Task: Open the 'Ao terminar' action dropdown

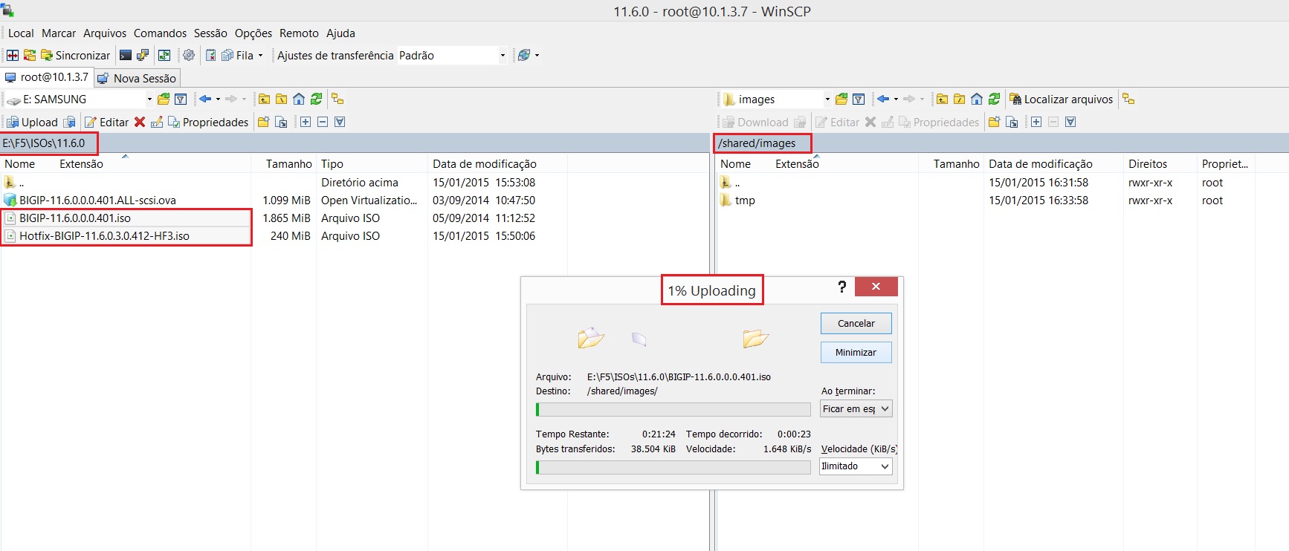Action: coord(885,409)
